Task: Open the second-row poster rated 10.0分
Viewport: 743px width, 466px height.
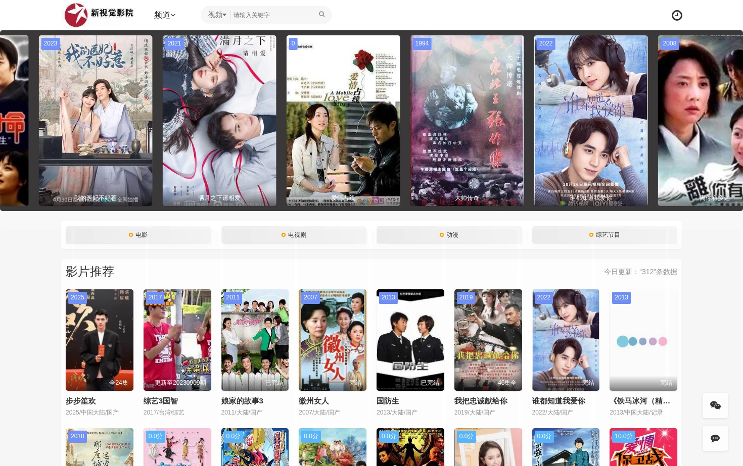Action: tap(643, 447)
